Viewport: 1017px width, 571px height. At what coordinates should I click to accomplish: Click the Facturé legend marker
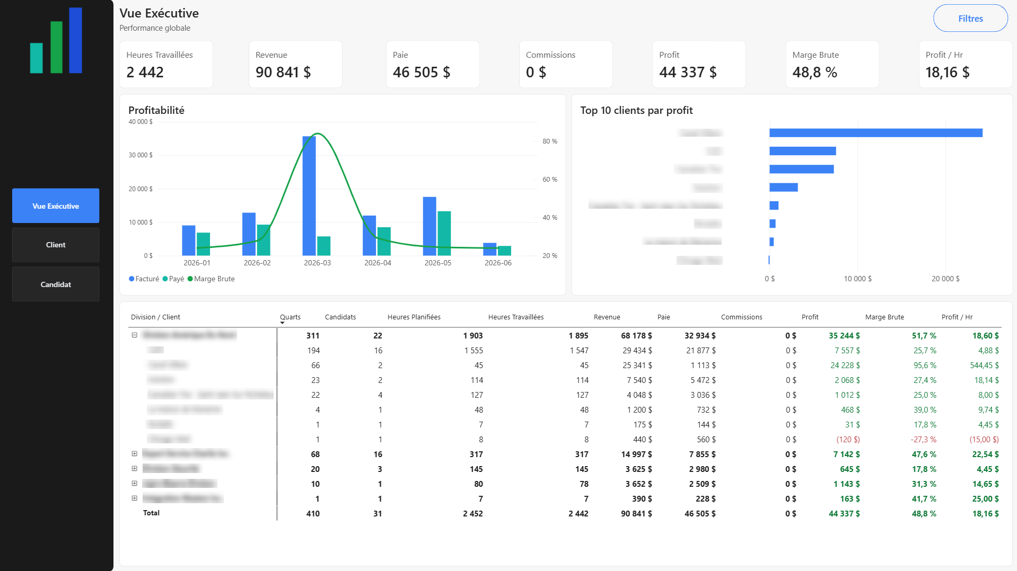pos(131,279)
